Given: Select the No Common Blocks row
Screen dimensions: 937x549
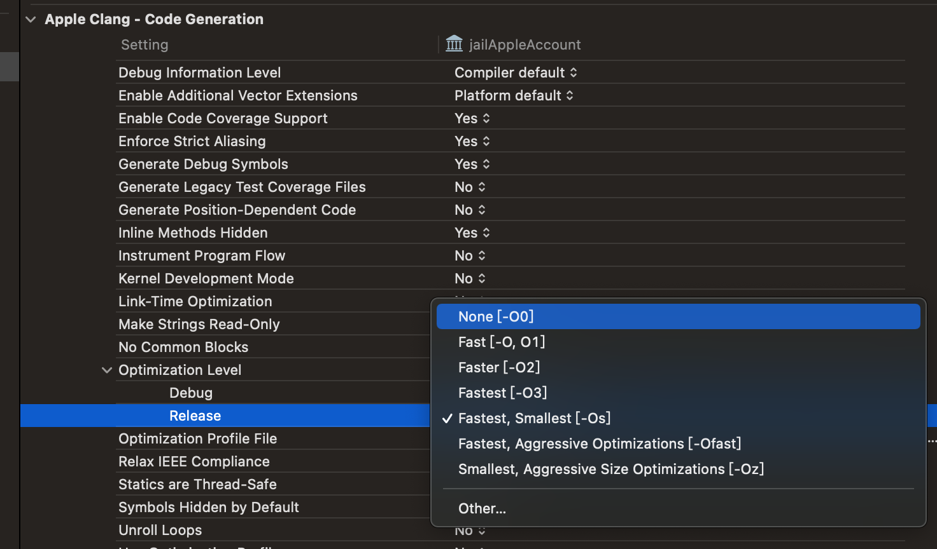Looking at the screenshot, I should click(183, 347).
